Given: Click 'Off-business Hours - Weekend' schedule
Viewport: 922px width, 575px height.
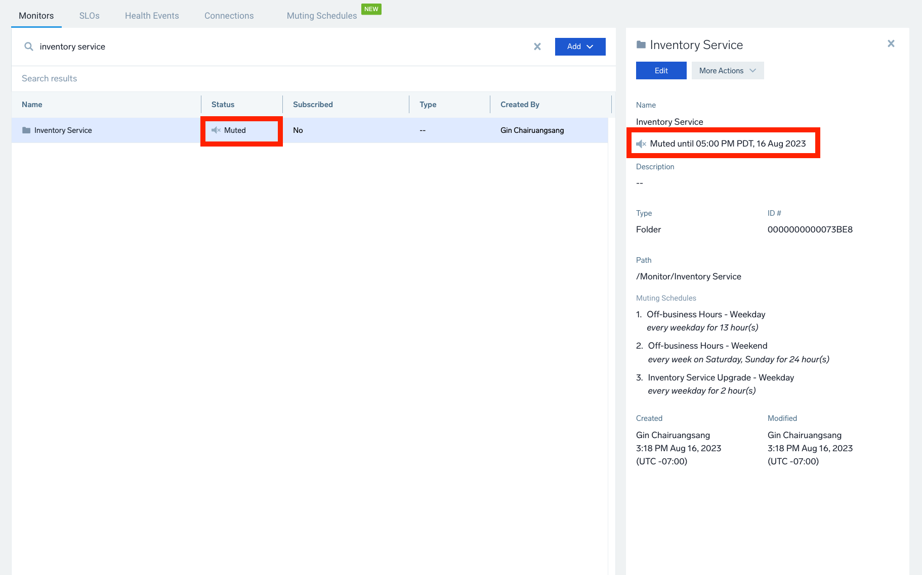Looking at the screenshot, I should coord(708,346).
